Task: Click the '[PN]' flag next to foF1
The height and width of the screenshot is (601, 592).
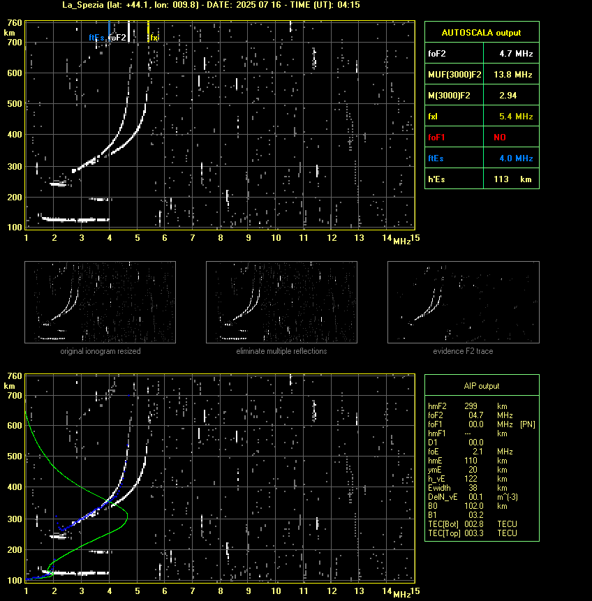Action: coord(527,424)
